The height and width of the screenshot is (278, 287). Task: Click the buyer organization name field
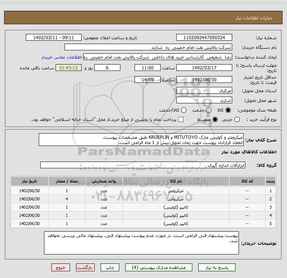pos(148,47)
